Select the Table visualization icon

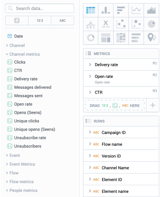point(91,10)
